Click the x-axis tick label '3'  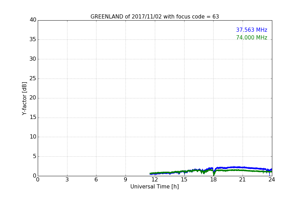pyautogui.click(x=67, y=180)
